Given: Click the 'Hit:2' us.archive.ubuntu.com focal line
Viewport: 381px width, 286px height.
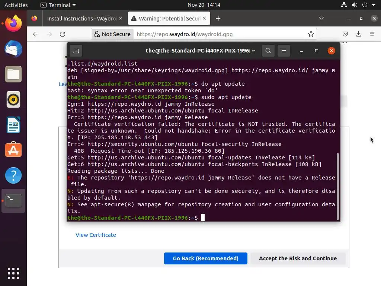Looking at the screenshot, I should click(x=163, y=111).
